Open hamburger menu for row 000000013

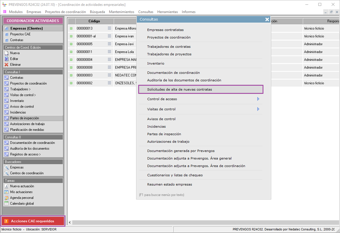pos(109,28)
